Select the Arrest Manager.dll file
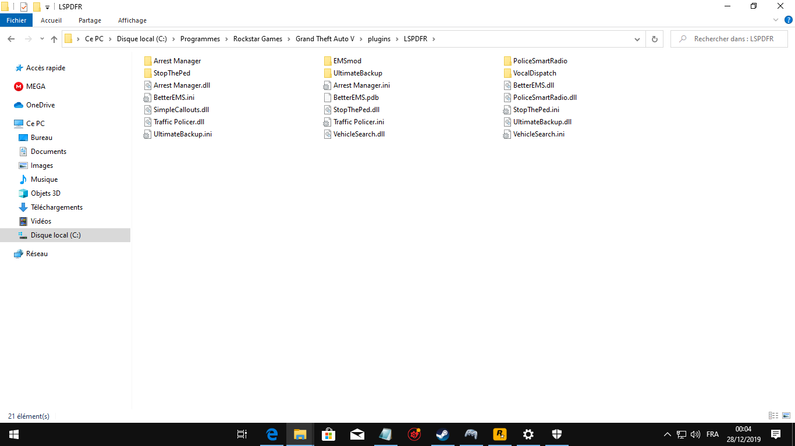The image size is (795, 446). pos(177,85)
